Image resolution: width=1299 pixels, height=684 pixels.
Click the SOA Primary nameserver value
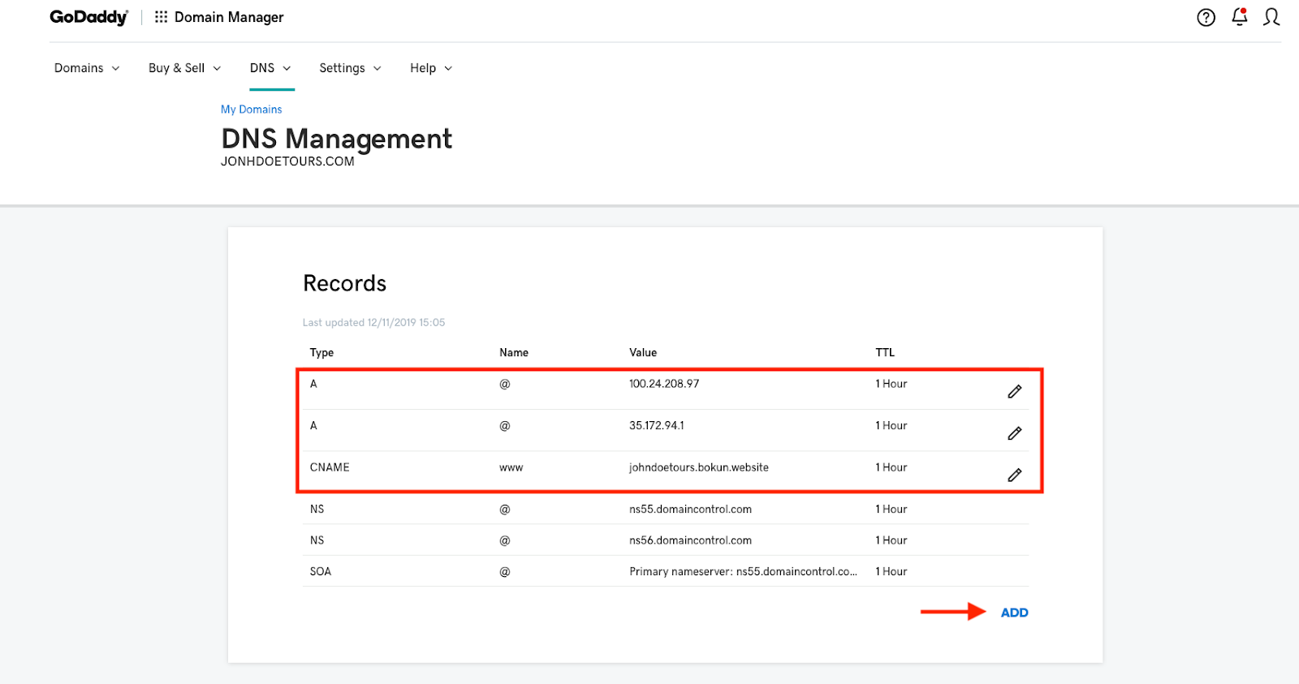pos(743,571)
